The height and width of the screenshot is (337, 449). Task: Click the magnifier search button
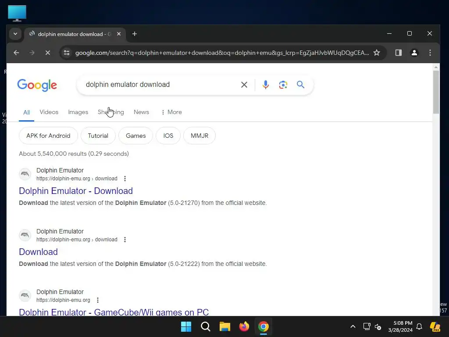pyautogui.click(x=300, y=85)
